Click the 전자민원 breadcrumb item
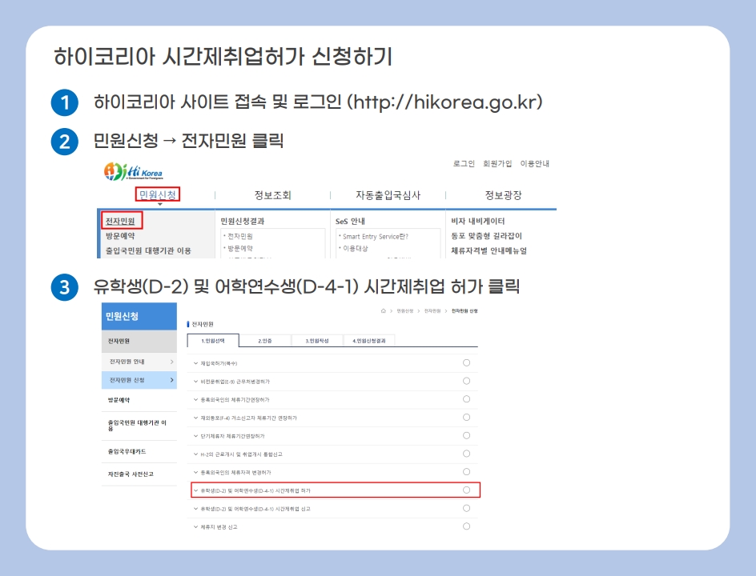 (432, 311)
